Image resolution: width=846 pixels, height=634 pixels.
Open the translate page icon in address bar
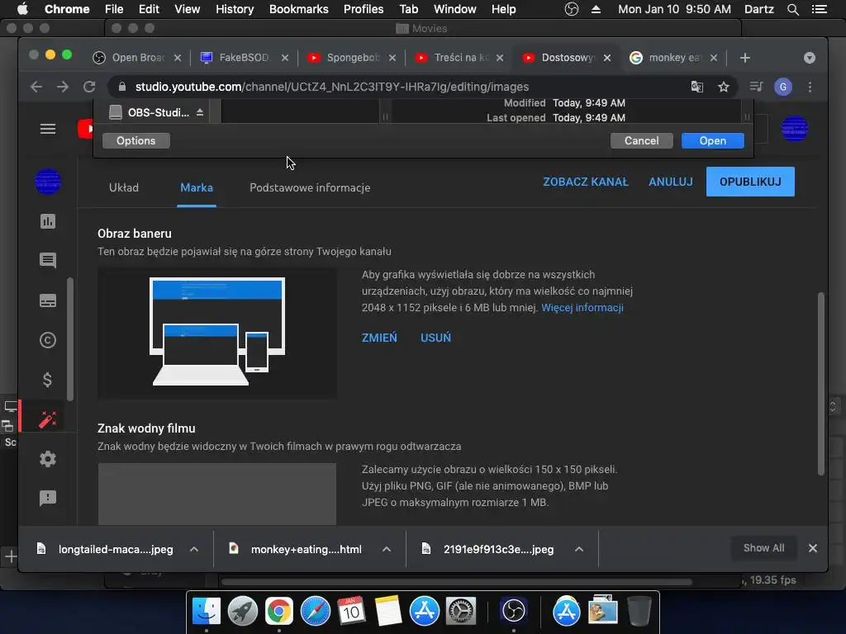[x=697, y=87]
